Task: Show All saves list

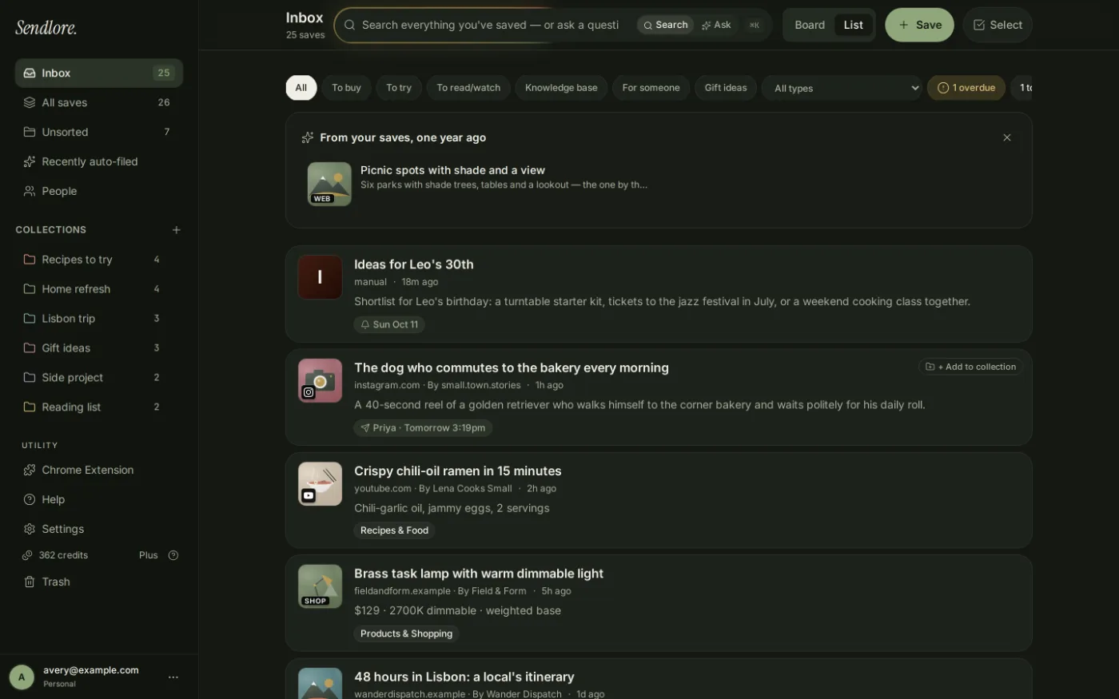Action: tap(99, 102)
